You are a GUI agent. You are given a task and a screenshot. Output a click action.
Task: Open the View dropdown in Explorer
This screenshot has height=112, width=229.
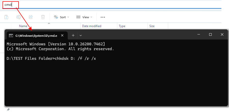84,17
